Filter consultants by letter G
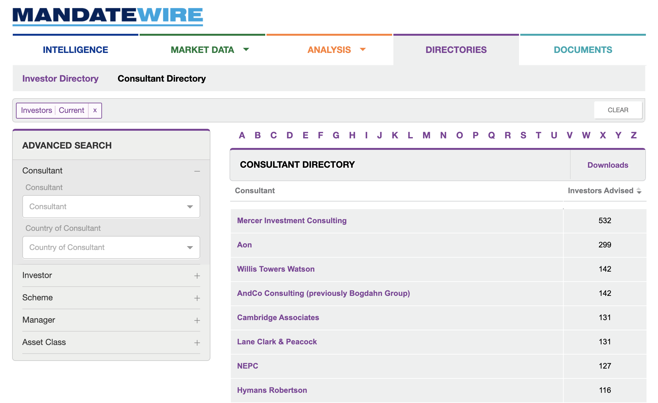Viewport: 658px width, 403px height. pos(336,135)
